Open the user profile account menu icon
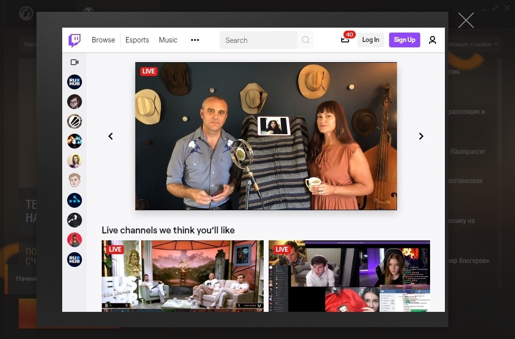The image size is (515, 339). (433, 40)
